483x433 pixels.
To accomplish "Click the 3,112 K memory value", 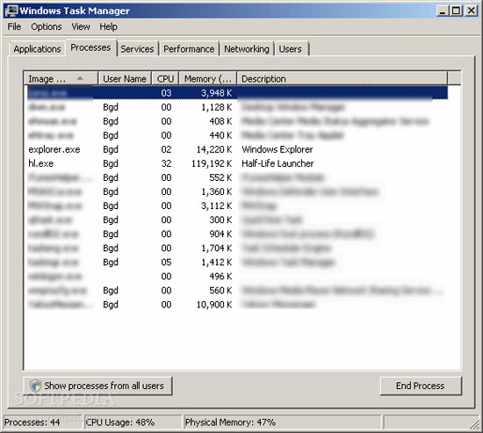I will coord(217,206).
